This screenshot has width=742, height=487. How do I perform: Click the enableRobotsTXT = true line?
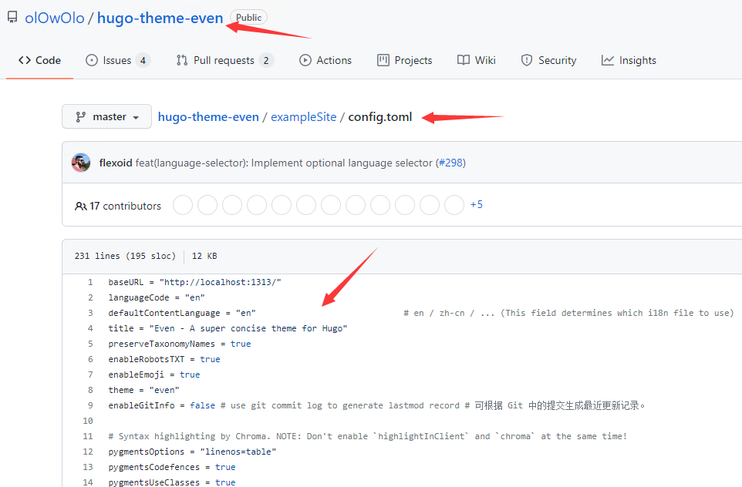click(164, 359)
